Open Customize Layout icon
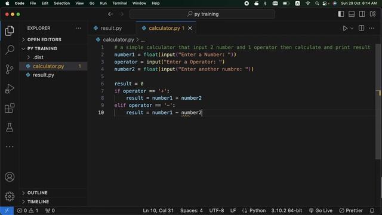Image resolution: width=382 pixels, height=215 pixels. pos(372,14)
